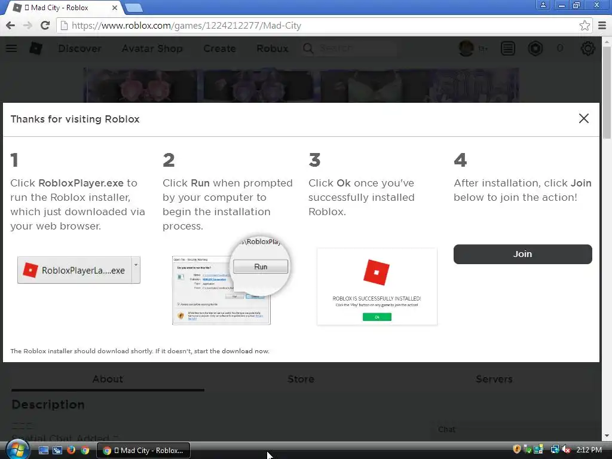Click the browser forward arrow
Image resolution: width=612 pixels, height=459 pixels.
coord(27,25)
